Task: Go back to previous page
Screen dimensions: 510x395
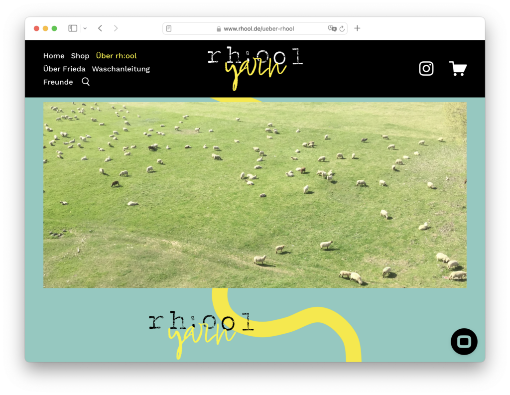Action: 100,28
